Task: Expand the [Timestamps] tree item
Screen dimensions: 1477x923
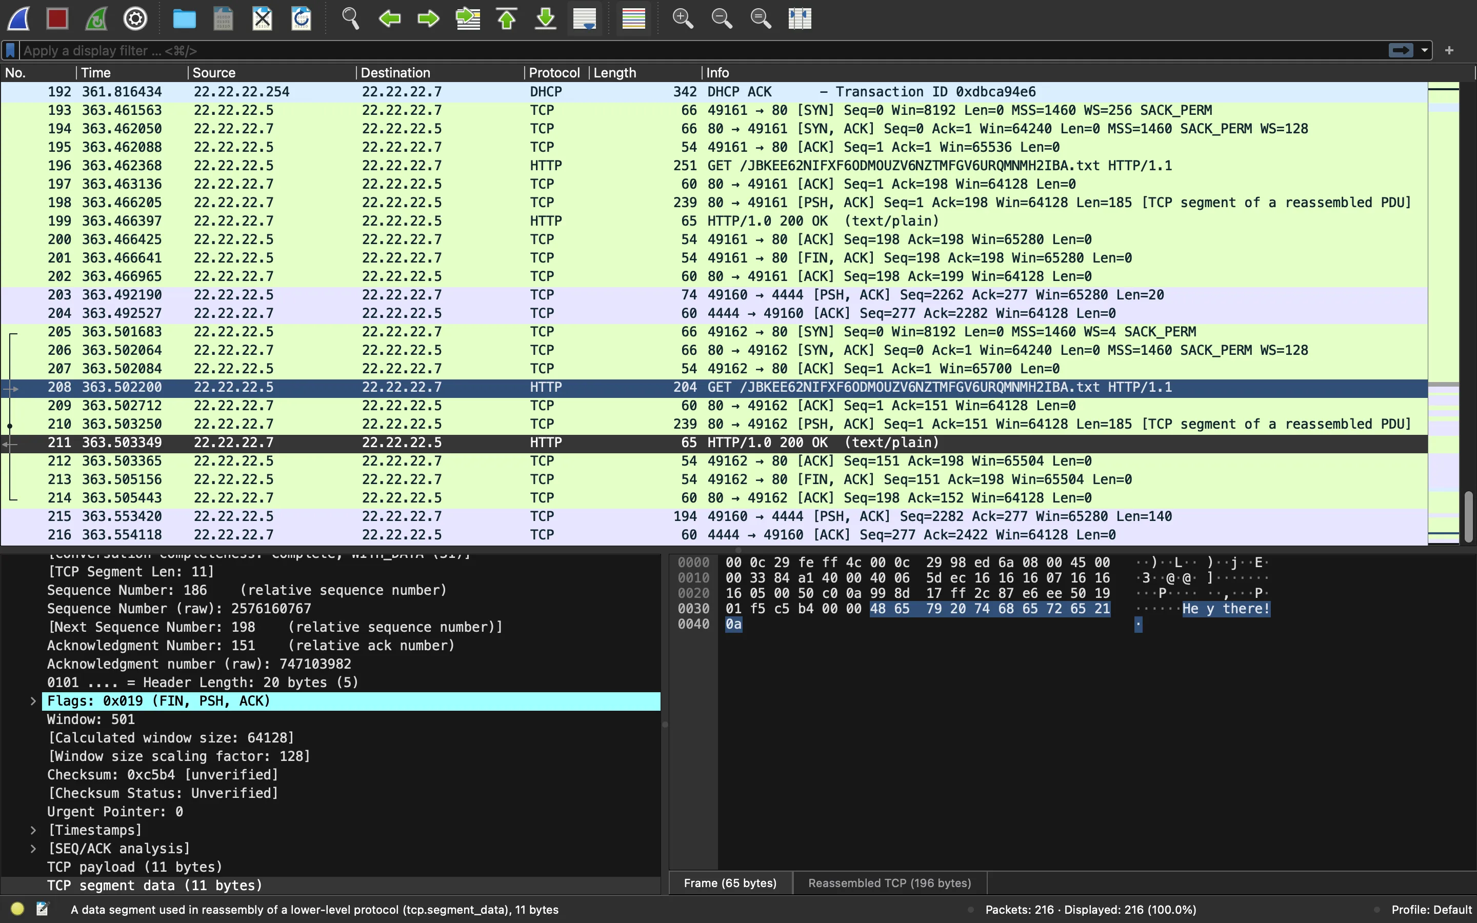Action: (x=33, y=830)
